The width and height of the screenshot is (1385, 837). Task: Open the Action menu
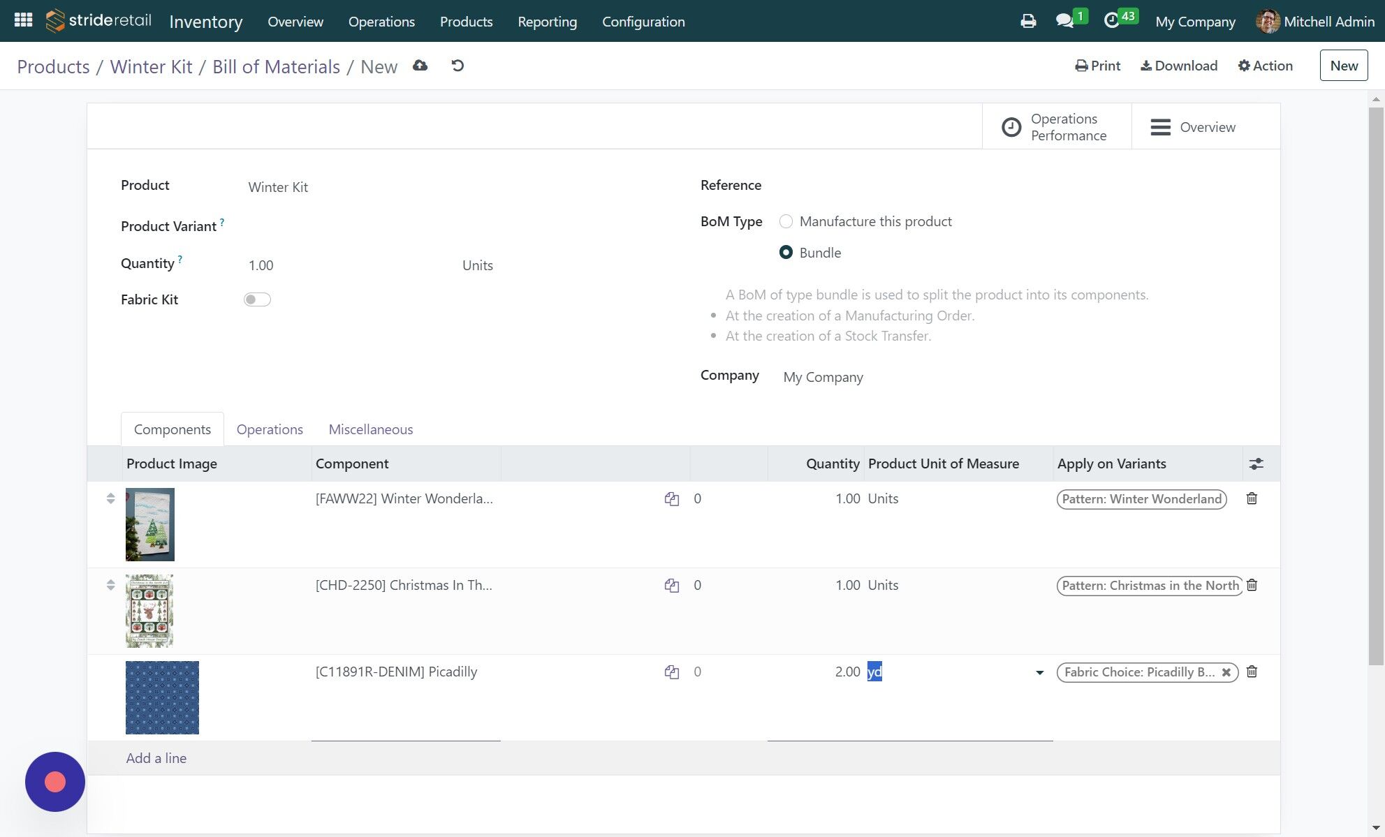pos(1265,65)
